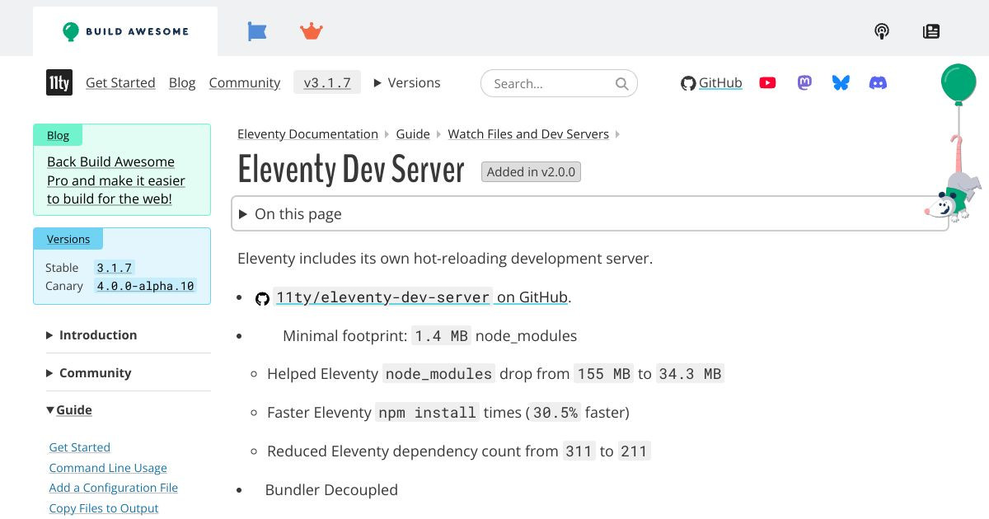Viewport: 989px width, 519px height.
Task: Click GitHub octocat icon beside repo link
Action: pyautogui.click(x=262, y=298)
